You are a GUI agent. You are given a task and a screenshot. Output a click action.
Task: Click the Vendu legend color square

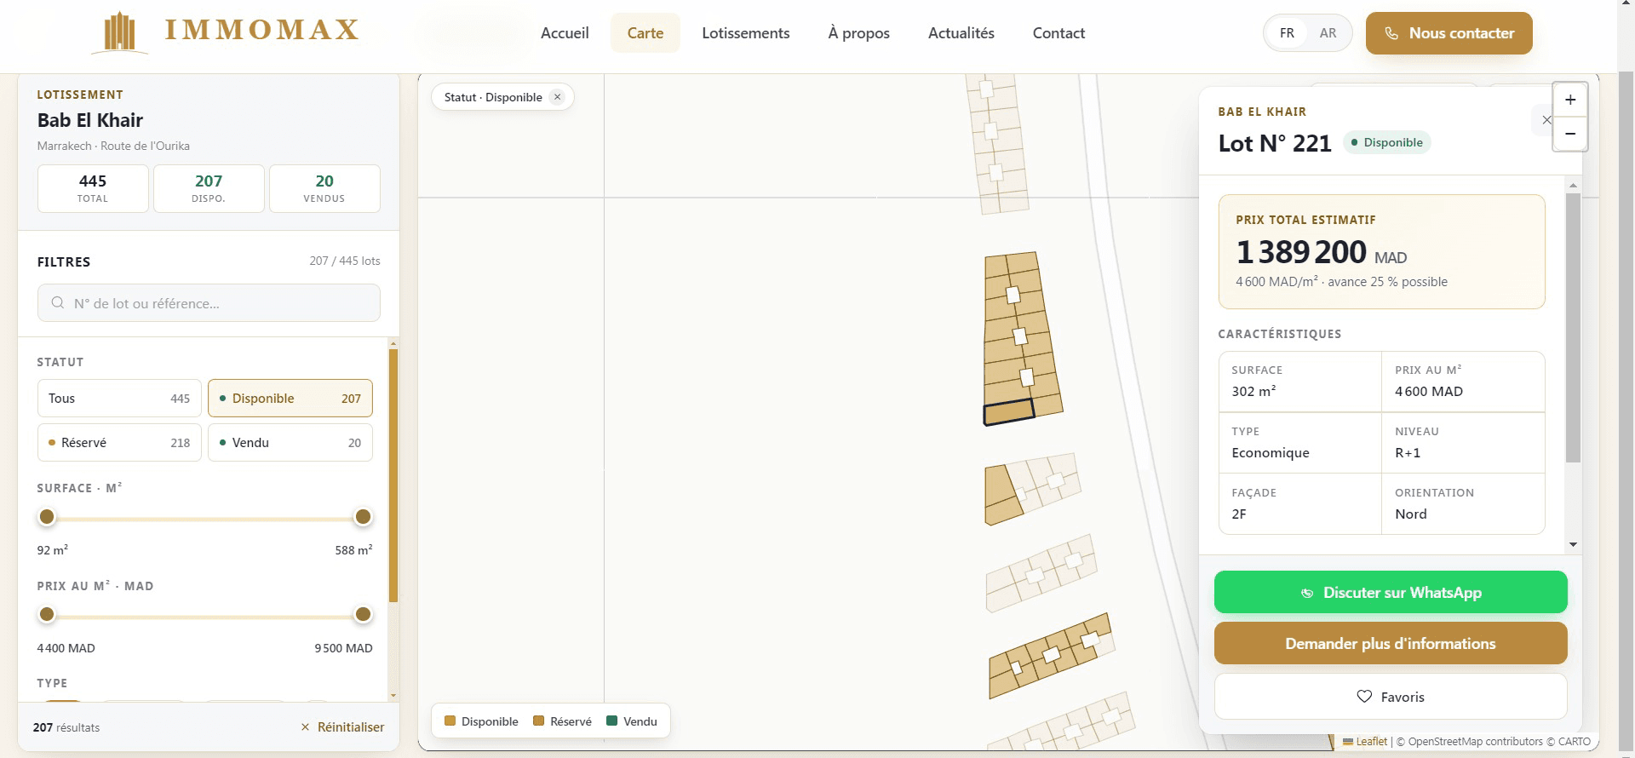611,721
